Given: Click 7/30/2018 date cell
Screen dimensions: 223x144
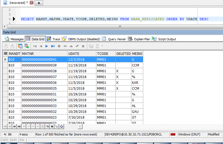Looking at the screenshot, I should [82, 118].
